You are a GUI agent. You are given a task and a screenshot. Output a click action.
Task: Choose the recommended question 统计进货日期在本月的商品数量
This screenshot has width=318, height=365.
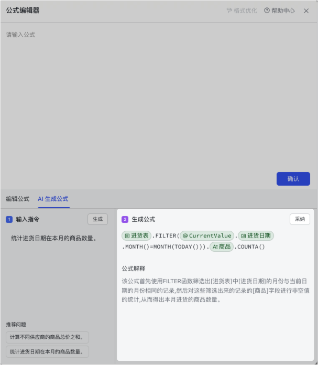[47, 351]
